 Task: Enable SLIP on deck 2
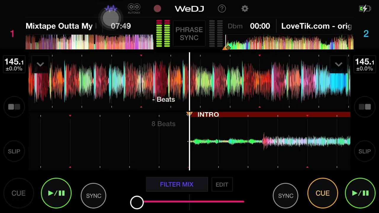(364, 151)
